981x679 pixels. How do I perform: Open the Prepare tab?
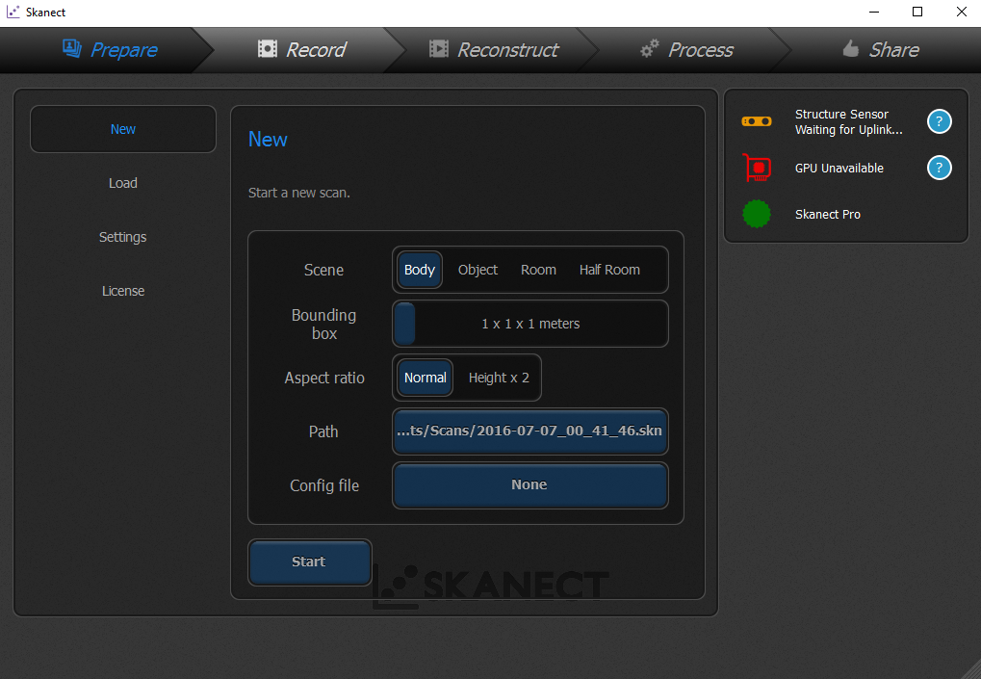tap(110, 49)
